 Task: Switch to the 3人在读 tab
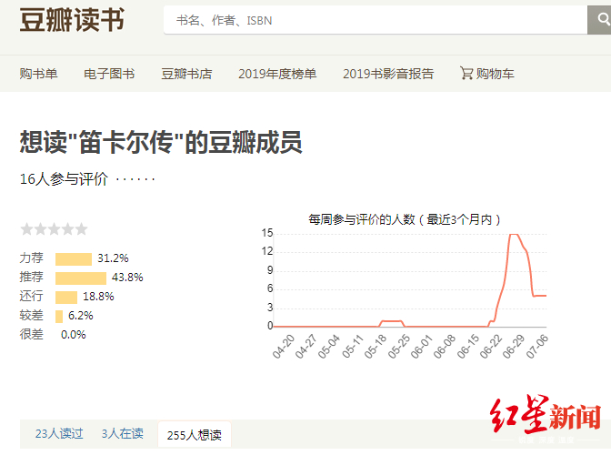[x=123, y=433]
